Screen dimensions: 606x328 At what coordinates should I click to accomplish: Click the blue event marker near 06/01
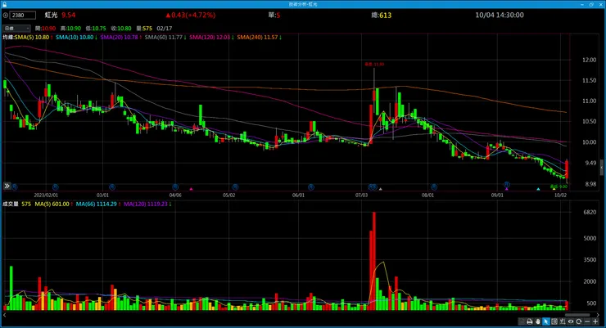pos(310,187)
